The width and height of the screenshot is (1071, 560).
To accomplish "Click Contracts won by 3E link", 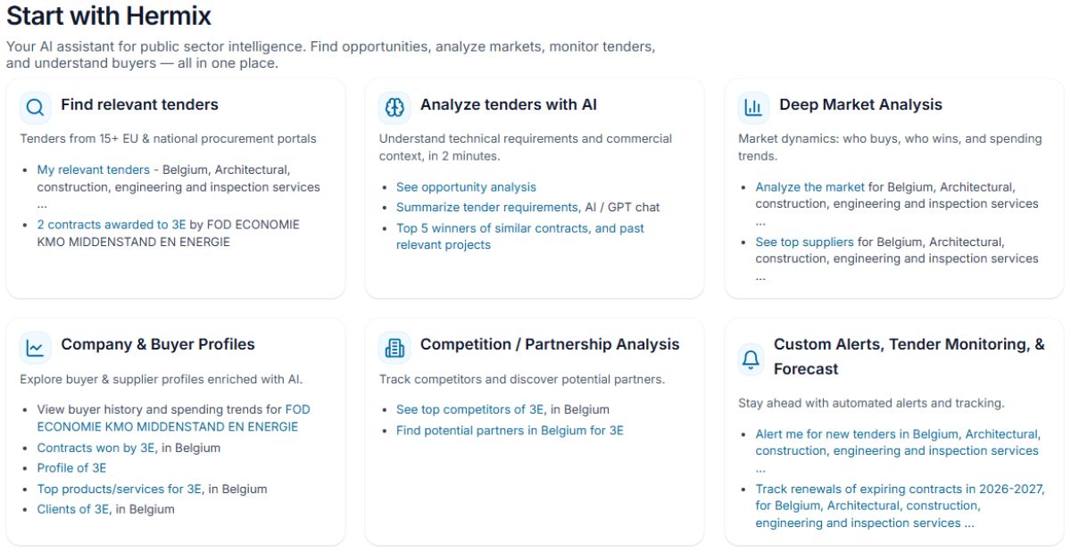I will 95,448.
